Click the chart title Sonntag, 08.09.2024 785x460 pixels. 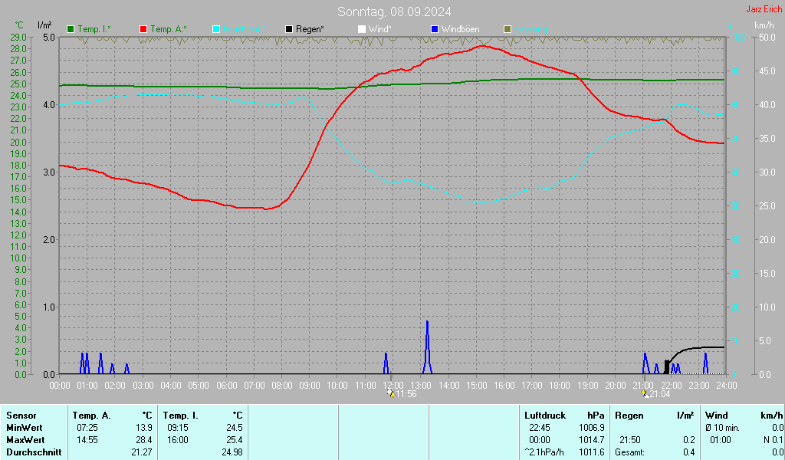pos(394,11)
